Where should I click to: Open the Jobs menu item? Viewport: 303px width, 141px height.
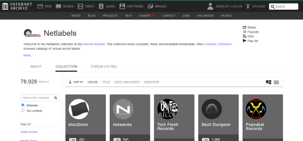(x=186, y=16)
